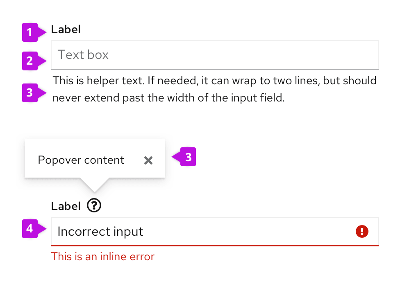Image resolution: width=400 pixels, height=284 pixels.
Task: Click the red error exclamation icon
Action: click(362, 232)
